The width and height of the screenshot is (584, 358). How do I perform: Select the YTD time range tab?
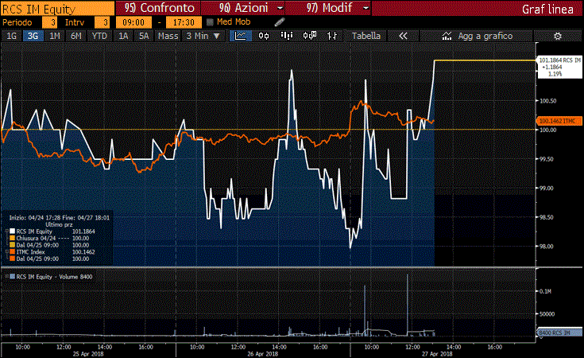[99, 36]
